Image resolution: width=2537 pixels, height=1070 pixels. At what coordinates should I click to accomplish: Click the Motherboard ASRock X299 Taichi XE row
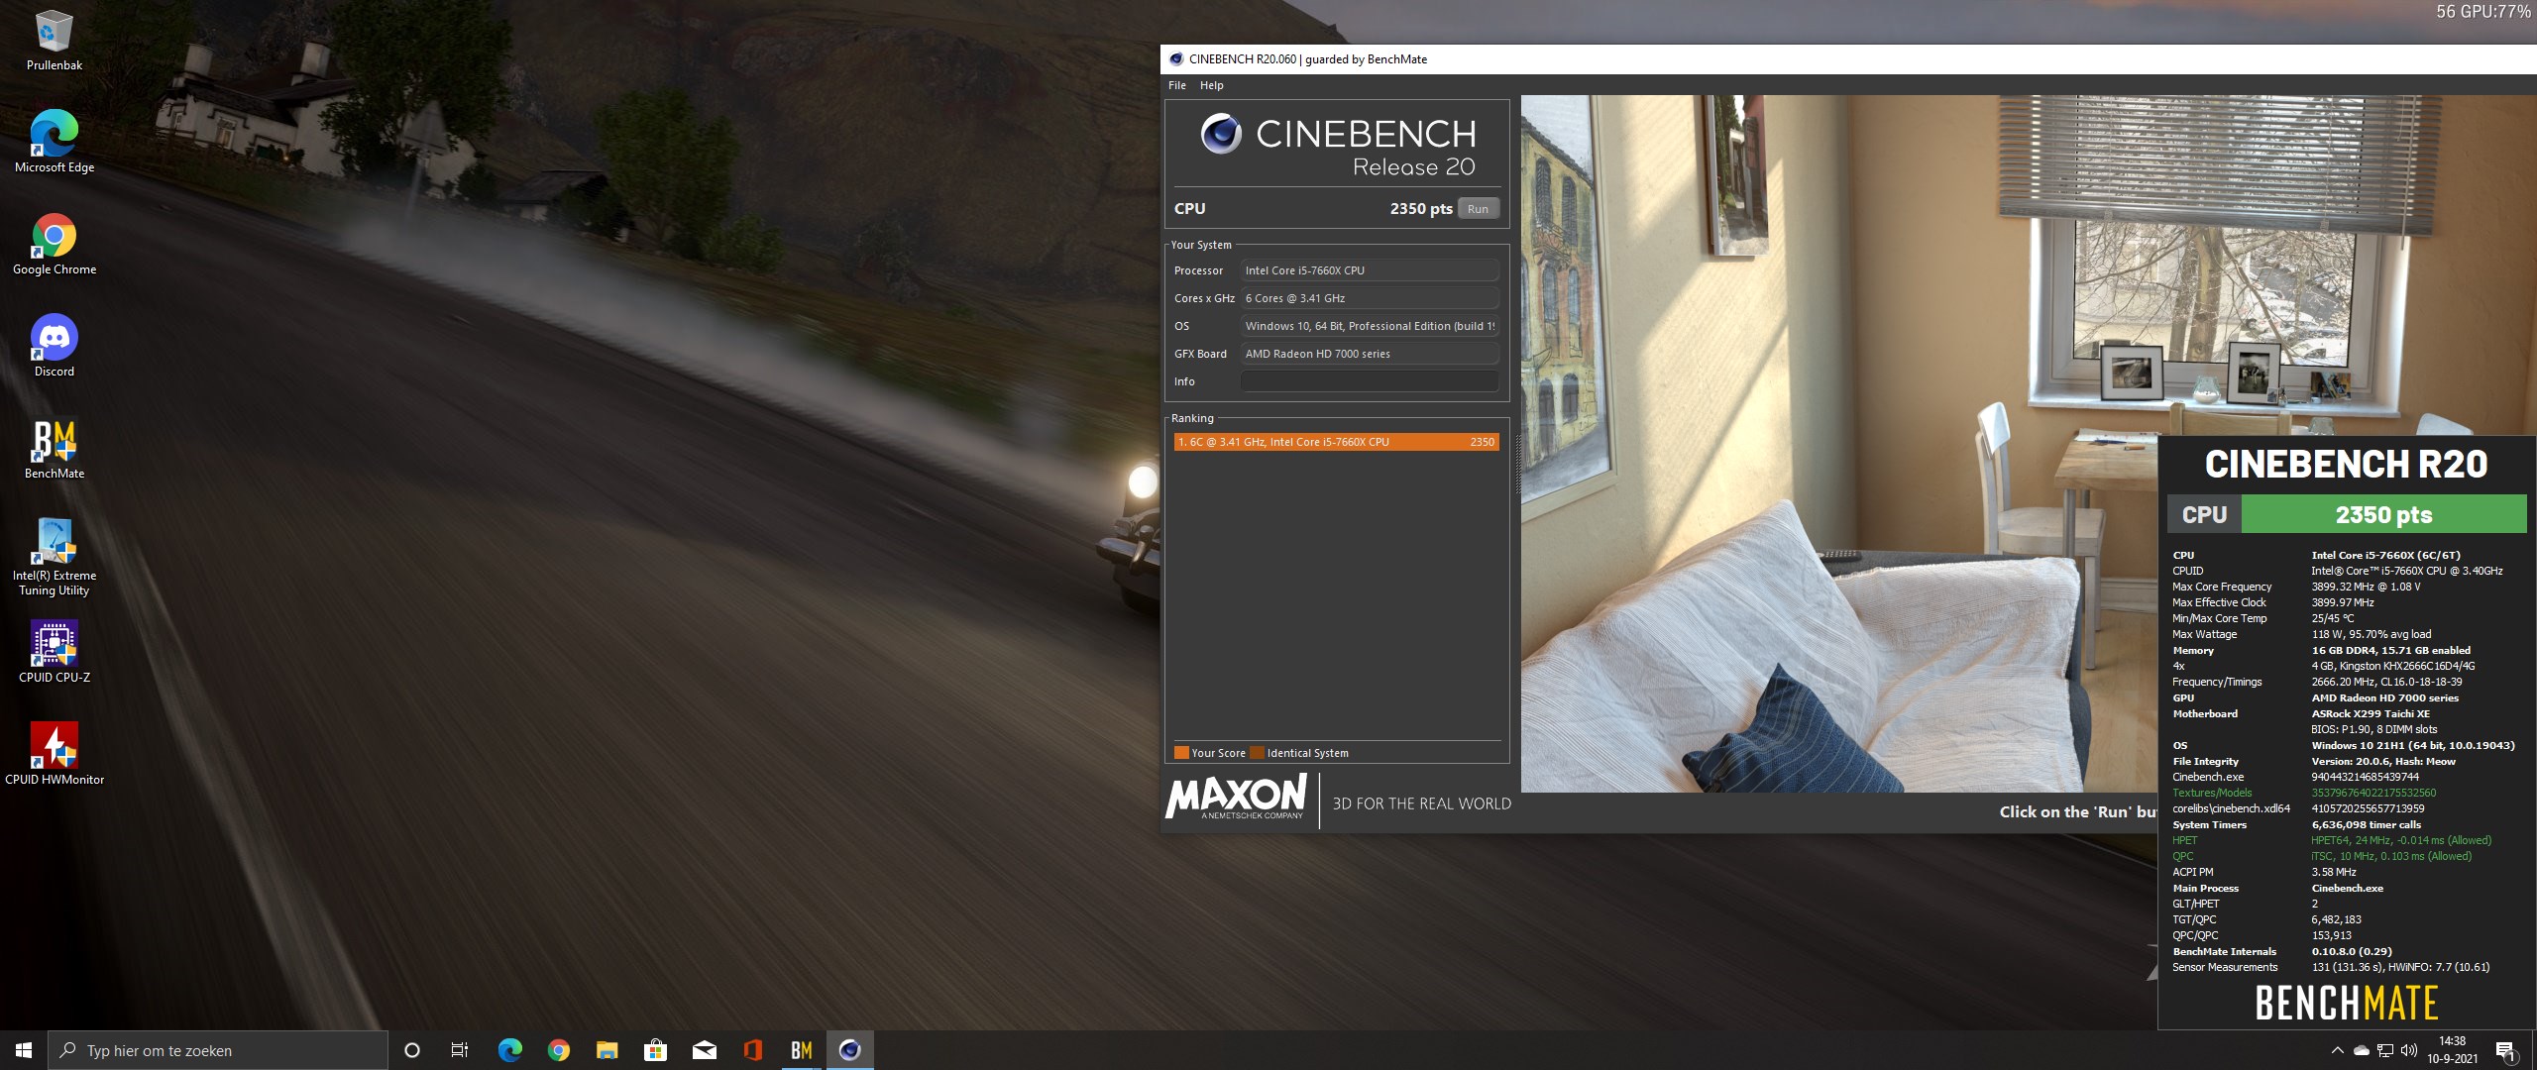tap(2300, 713)
